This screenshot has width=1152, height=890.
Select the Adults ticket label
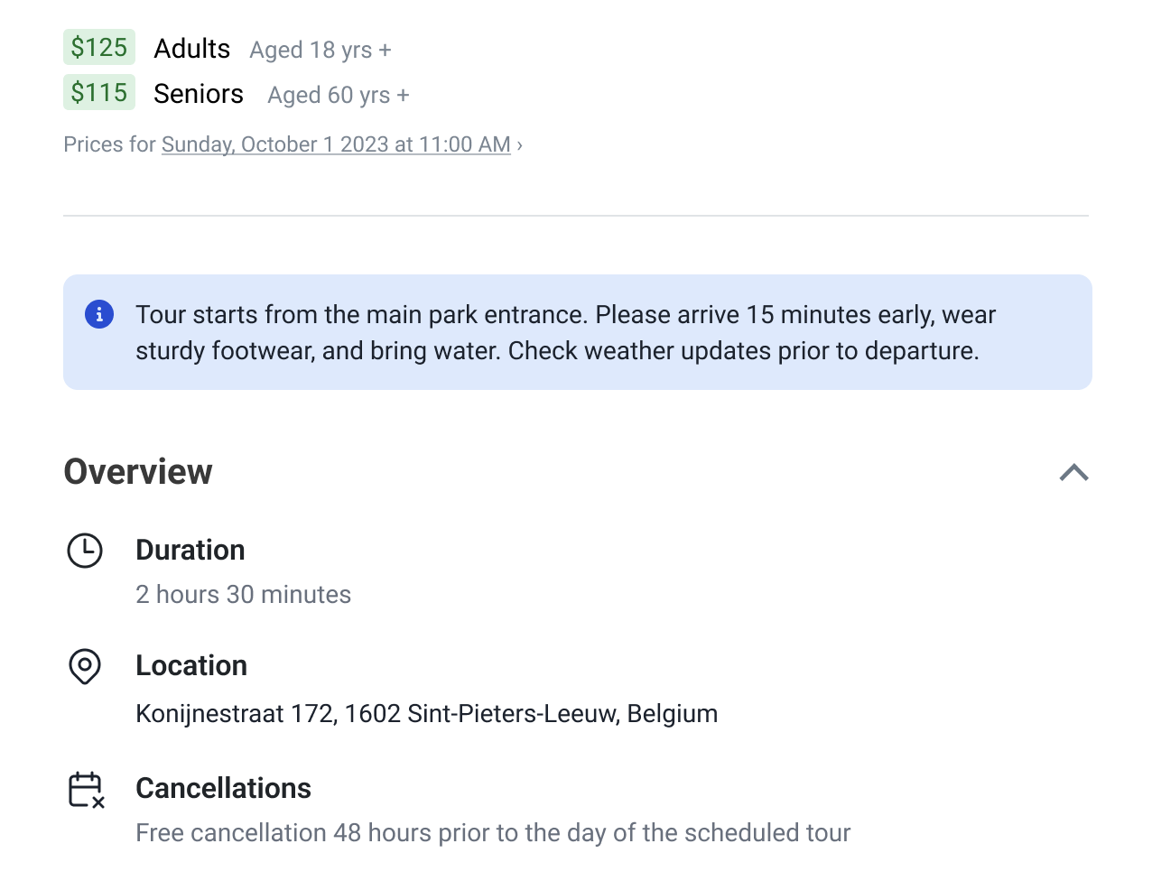[191, 49]
